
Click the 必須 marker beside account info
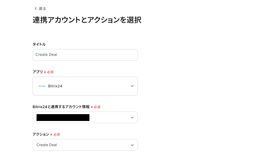tap(97, 107)
